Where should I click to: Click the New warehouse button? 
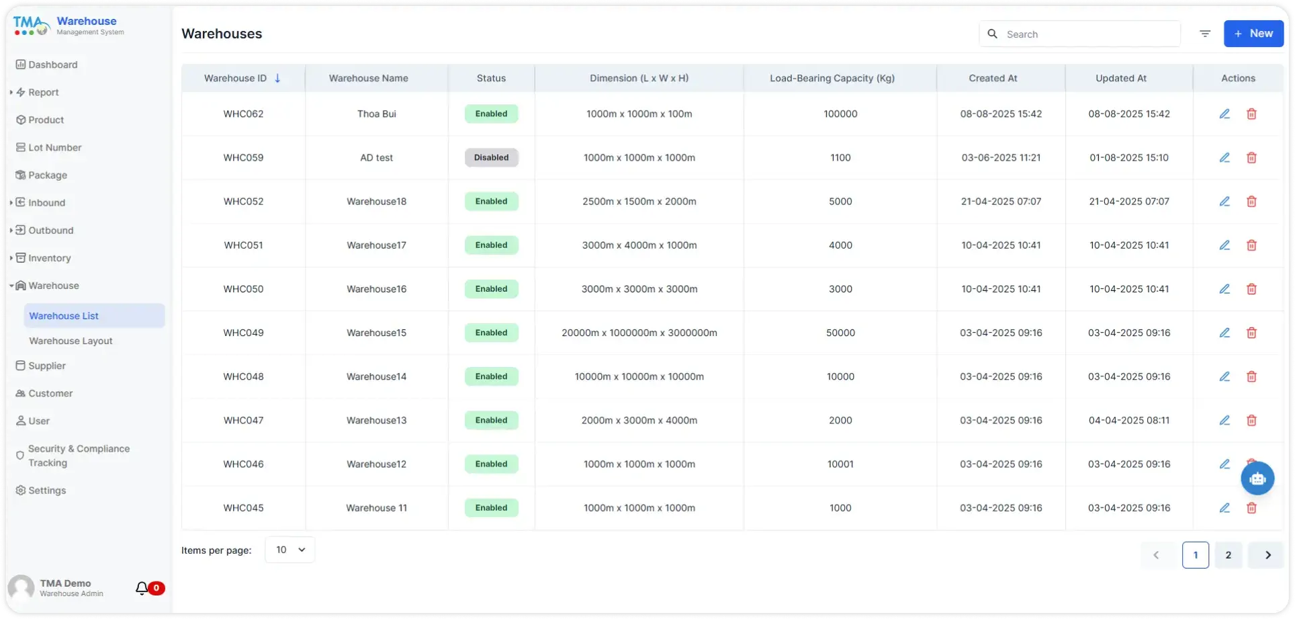point(1253,34)
